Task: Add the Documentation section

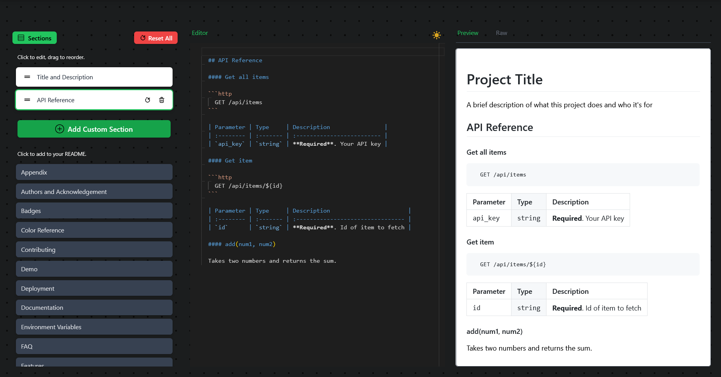Action: [94, 307]
